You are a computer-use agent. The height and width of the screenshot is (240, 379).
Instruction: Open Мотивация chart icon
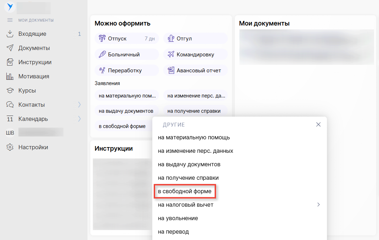pos(10,77)
